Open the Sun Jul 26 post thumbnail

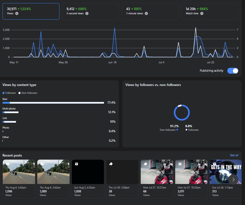[225, 172]
